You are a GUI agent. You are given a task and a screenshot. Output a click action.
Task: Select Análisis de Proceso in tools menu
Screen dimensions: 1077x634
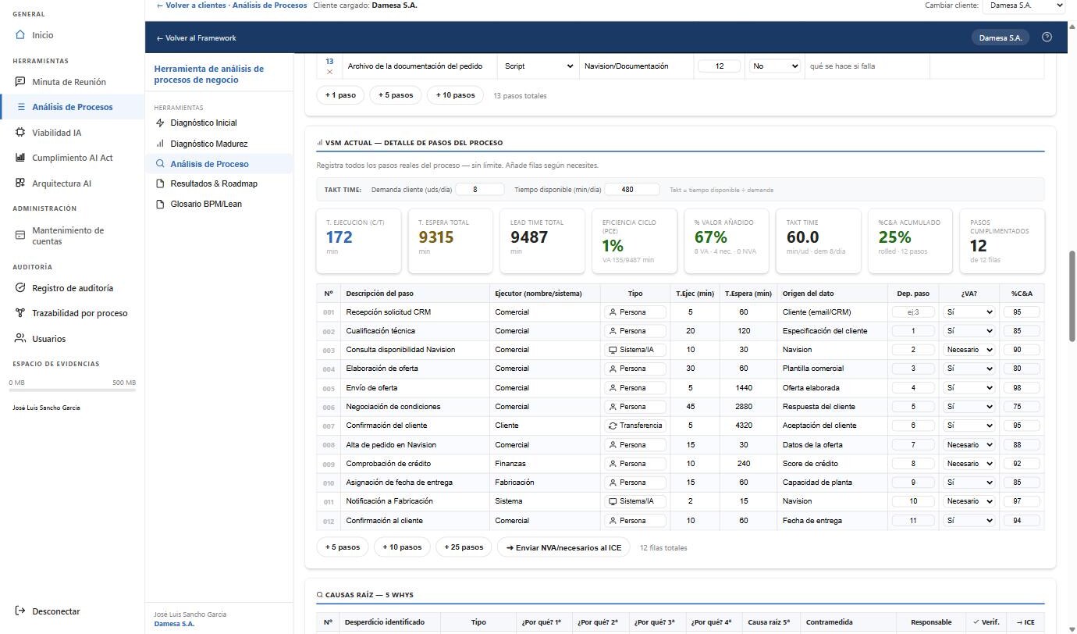(219, 164)
